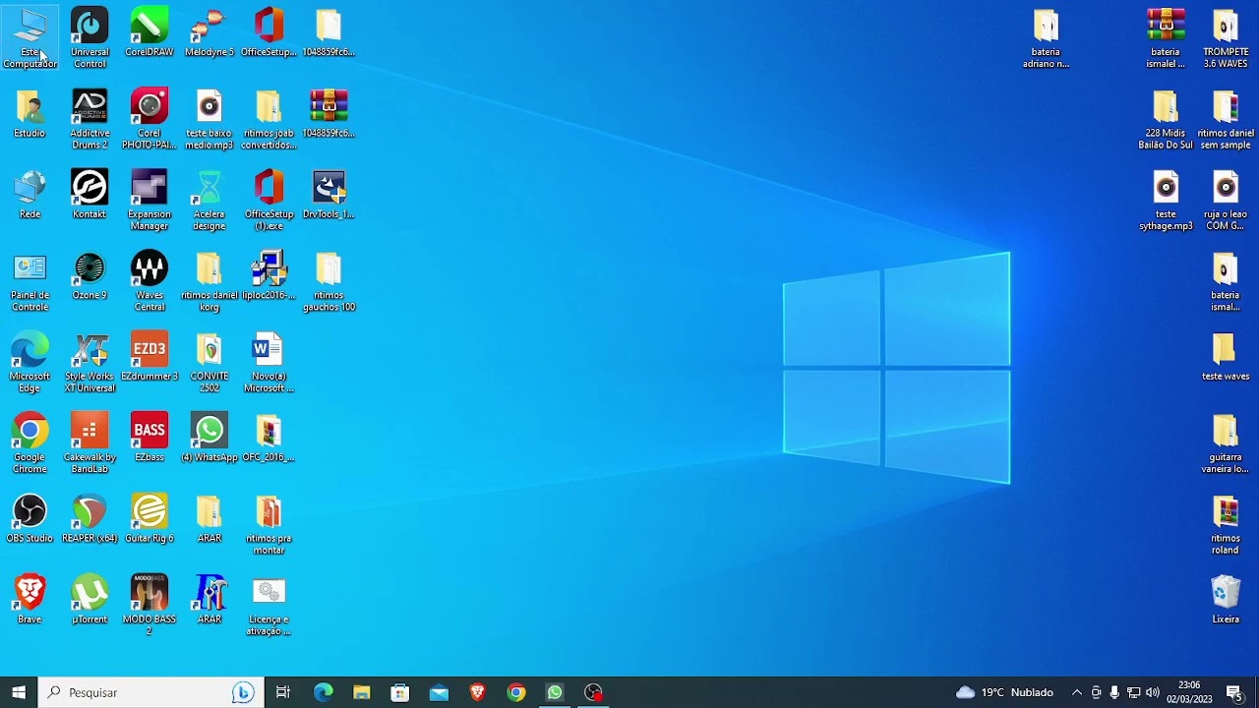1259x708 pixels.
Task: Select the EZdrummer 3 shortcut
Action: coord(150,357)
